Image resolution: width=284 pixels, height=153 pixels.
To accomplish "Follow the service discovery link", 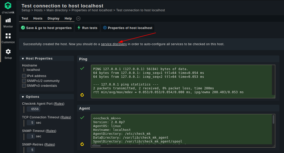I will [x=114, y=44].
